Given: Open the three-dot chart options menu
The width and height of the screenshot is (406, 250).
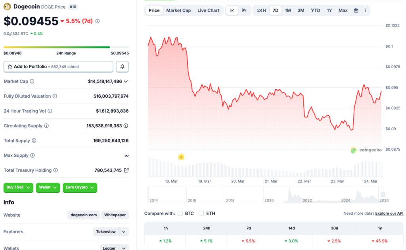Looking at the screenshot, I should tap(365, 10).
